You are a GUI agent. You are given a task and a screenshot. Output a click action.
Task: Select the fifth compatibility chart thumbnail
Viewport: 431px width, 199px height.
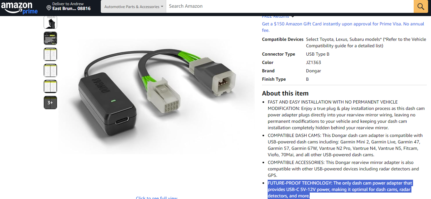(50, 86)
